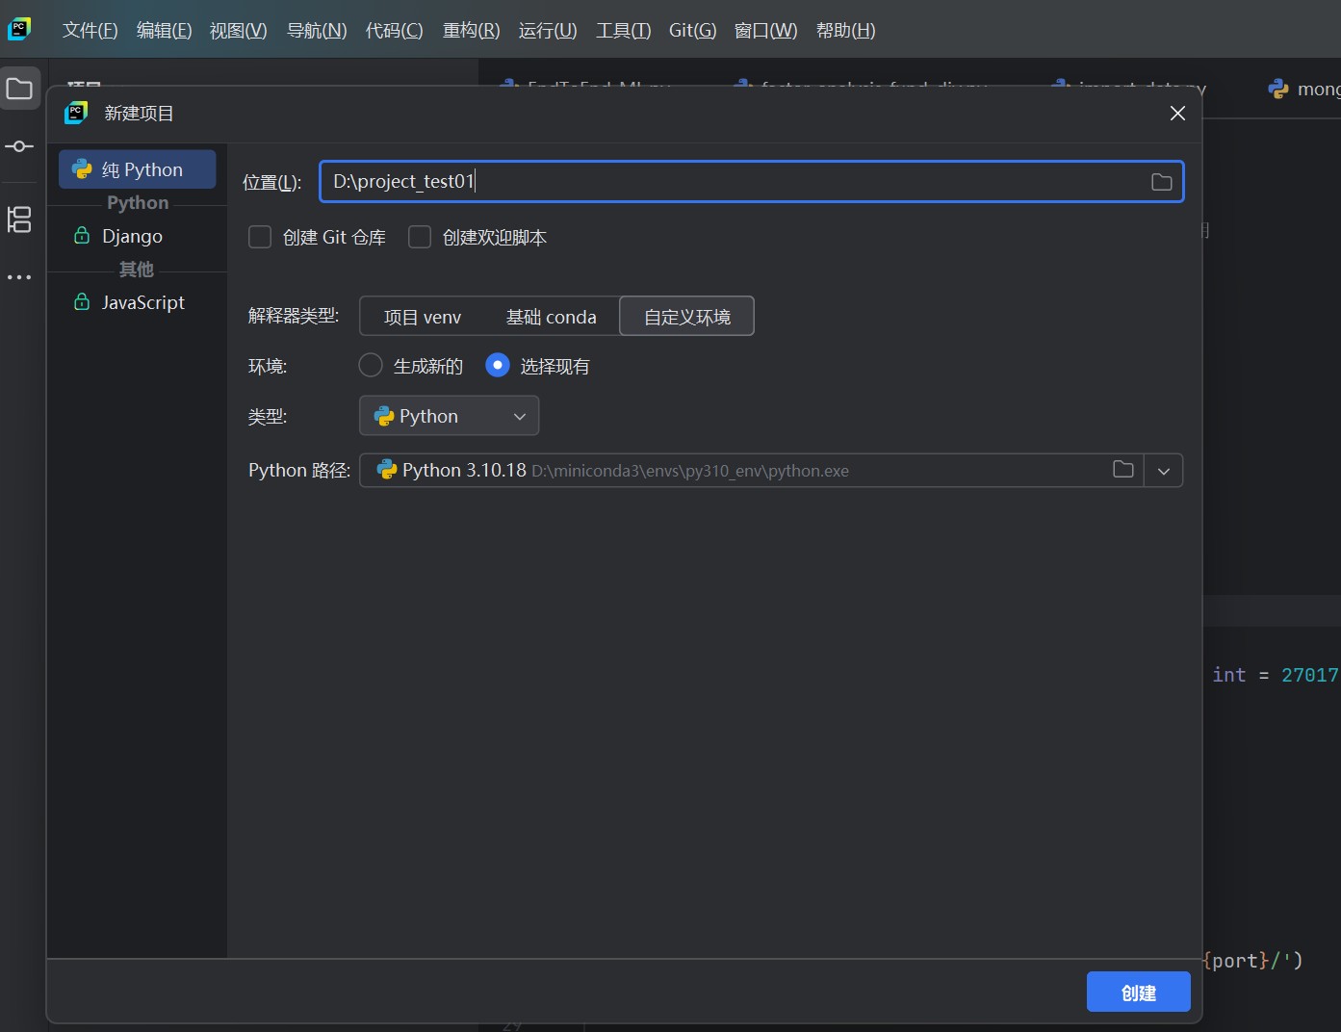Viewport: 1341px width, 1032px height.
Task: Switch to the mong editor tab behind the dialog
Action: click(1304, 90)
